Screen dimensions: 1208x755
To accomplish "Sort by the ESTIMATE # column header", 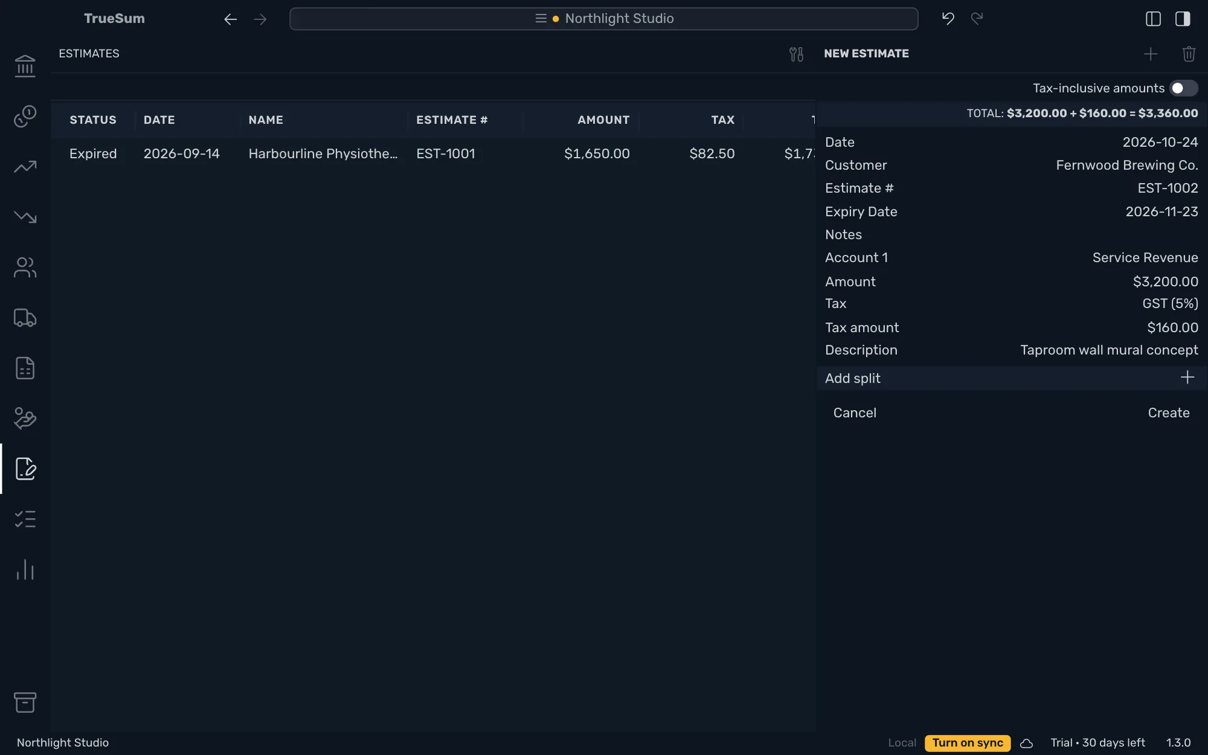I will [x=452, y=120].
